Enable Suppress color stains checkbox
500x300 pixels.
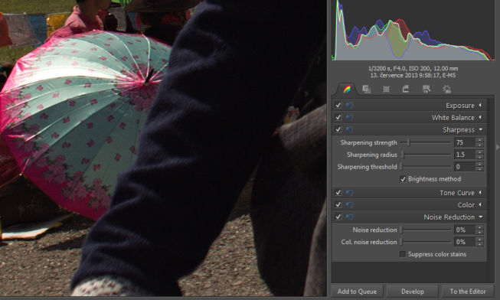tap(403, 254)
